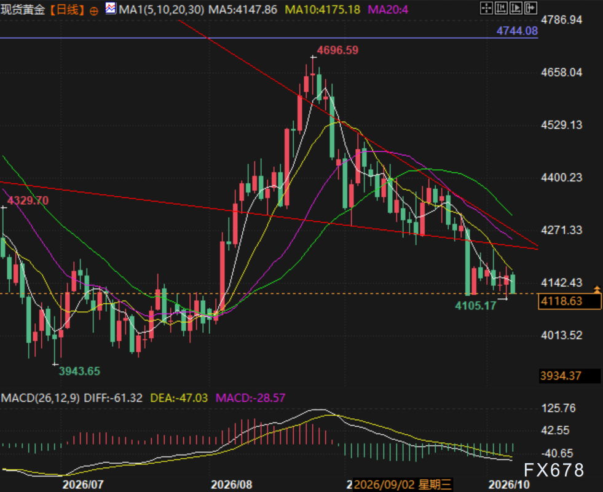Click the MACD:-28.57 readout
The image size is (603, 492).
coord(251,398)
